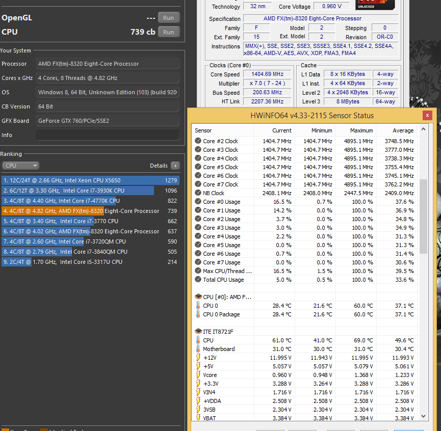The width and height of the screenshot is (441, 431).
Task: Click the HWiNFO vertical scrollbar thumb
Action: pos(423,217)
